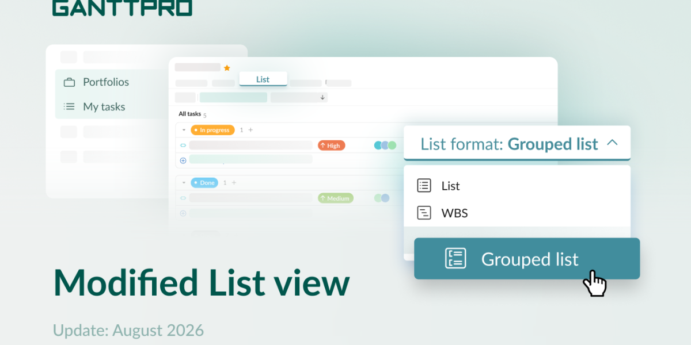The image size is (691, 345).
Task: Click the List format icon
Action: [x=424, y=185]
